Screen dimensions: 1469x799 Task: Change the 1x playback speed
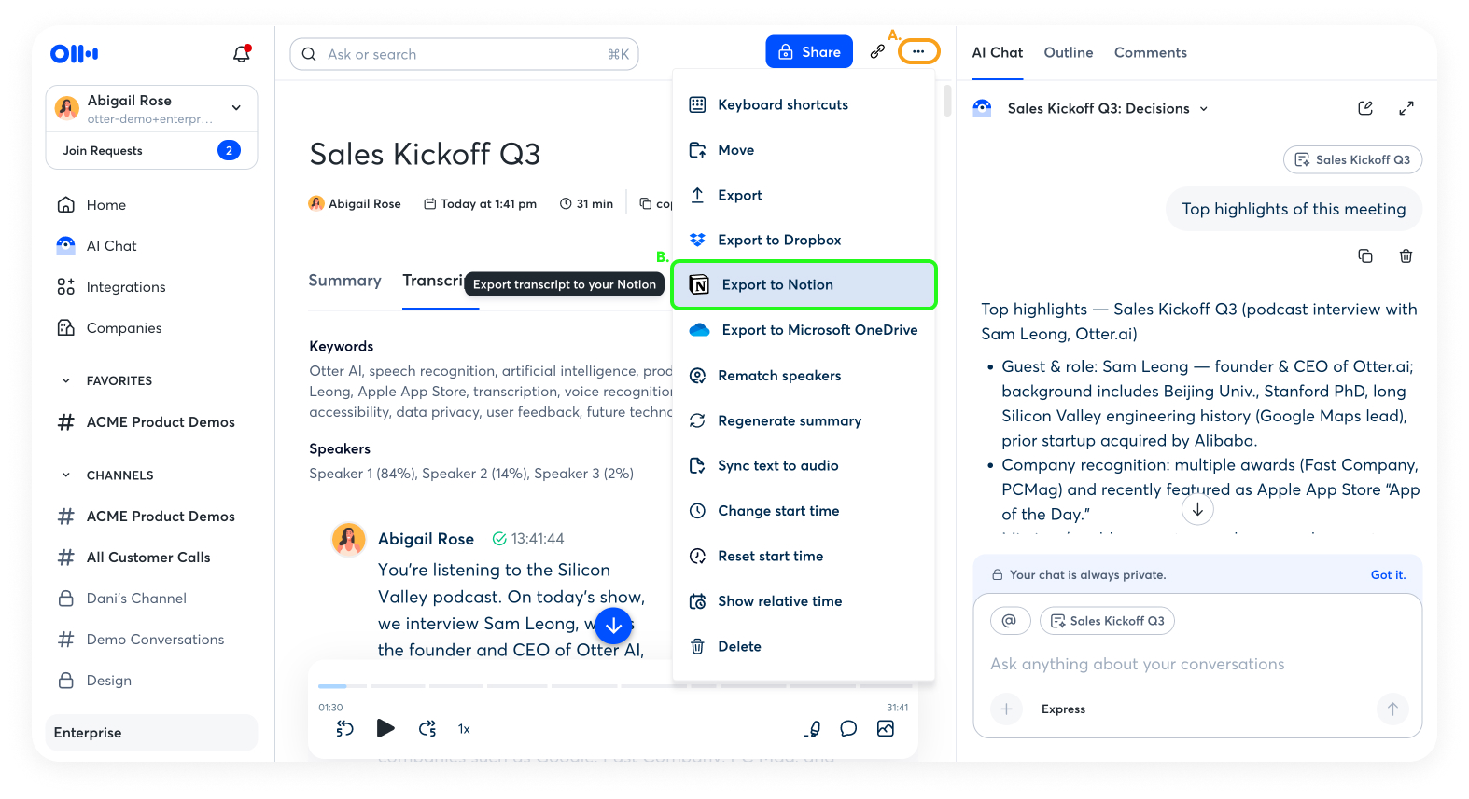tap(464, 729)
